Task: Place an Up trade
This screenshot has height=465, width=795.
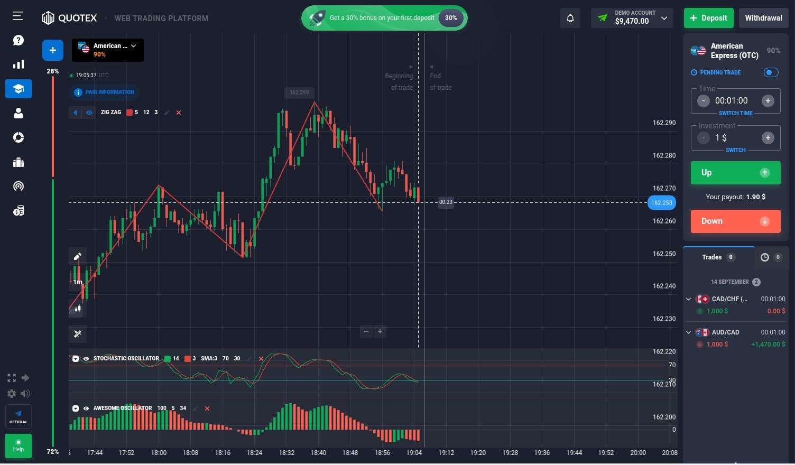Action: tap(736, 173)
